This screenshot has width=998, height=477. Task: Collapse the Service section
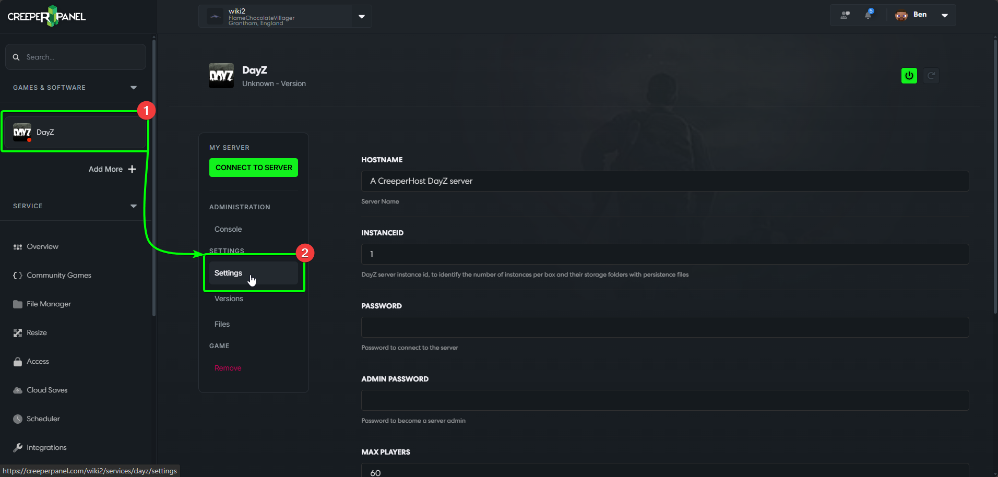[x=133, y=206]
